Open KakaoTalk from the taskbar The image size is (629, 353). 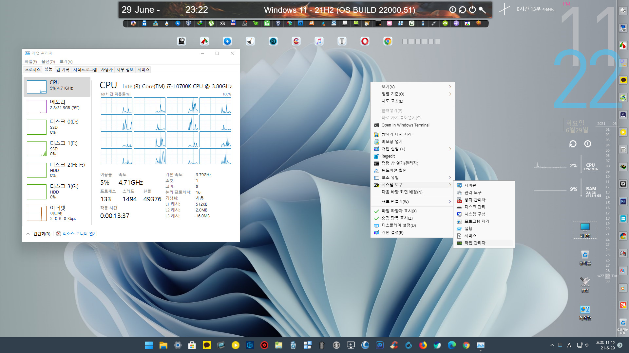(206, 345)
